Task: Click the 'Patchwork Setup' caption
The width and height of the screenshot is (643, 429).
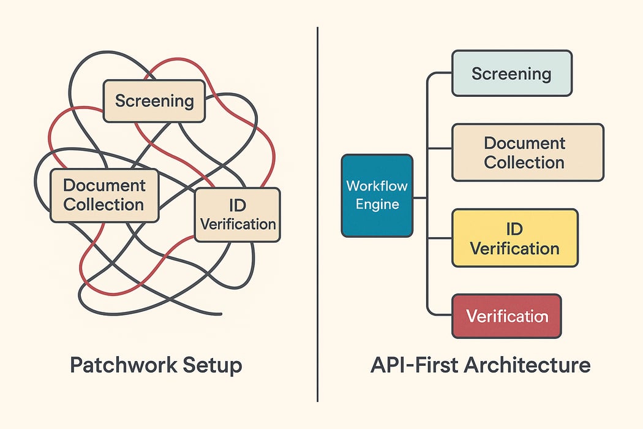Action: 156,365
